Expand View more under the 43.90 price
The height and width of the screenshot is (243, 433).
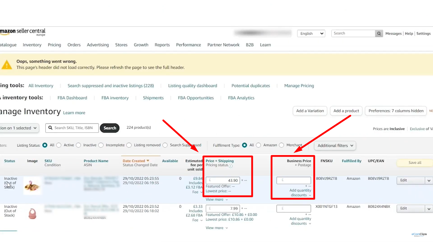point(217,200)
